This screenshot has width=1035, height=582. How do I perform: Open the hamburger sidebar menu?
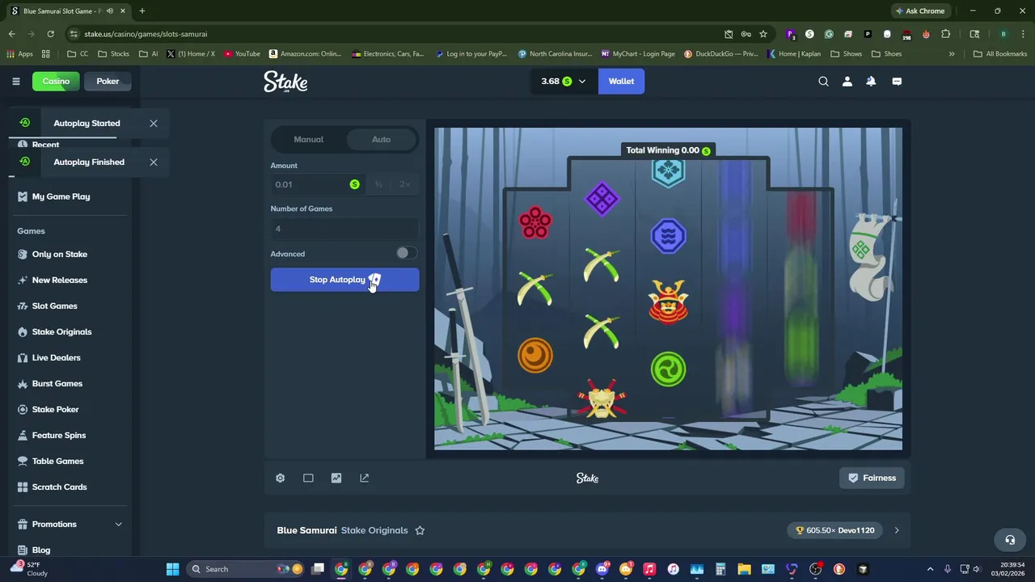[15, 81]
